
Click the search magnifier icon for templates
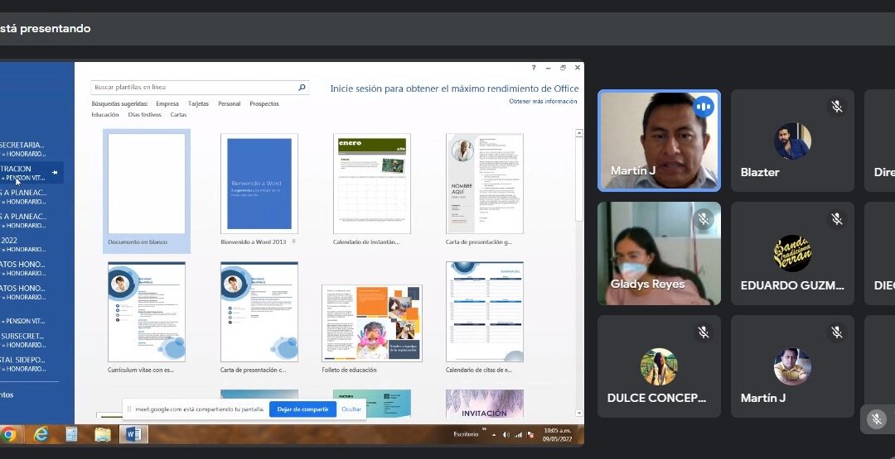click(302, 87)
